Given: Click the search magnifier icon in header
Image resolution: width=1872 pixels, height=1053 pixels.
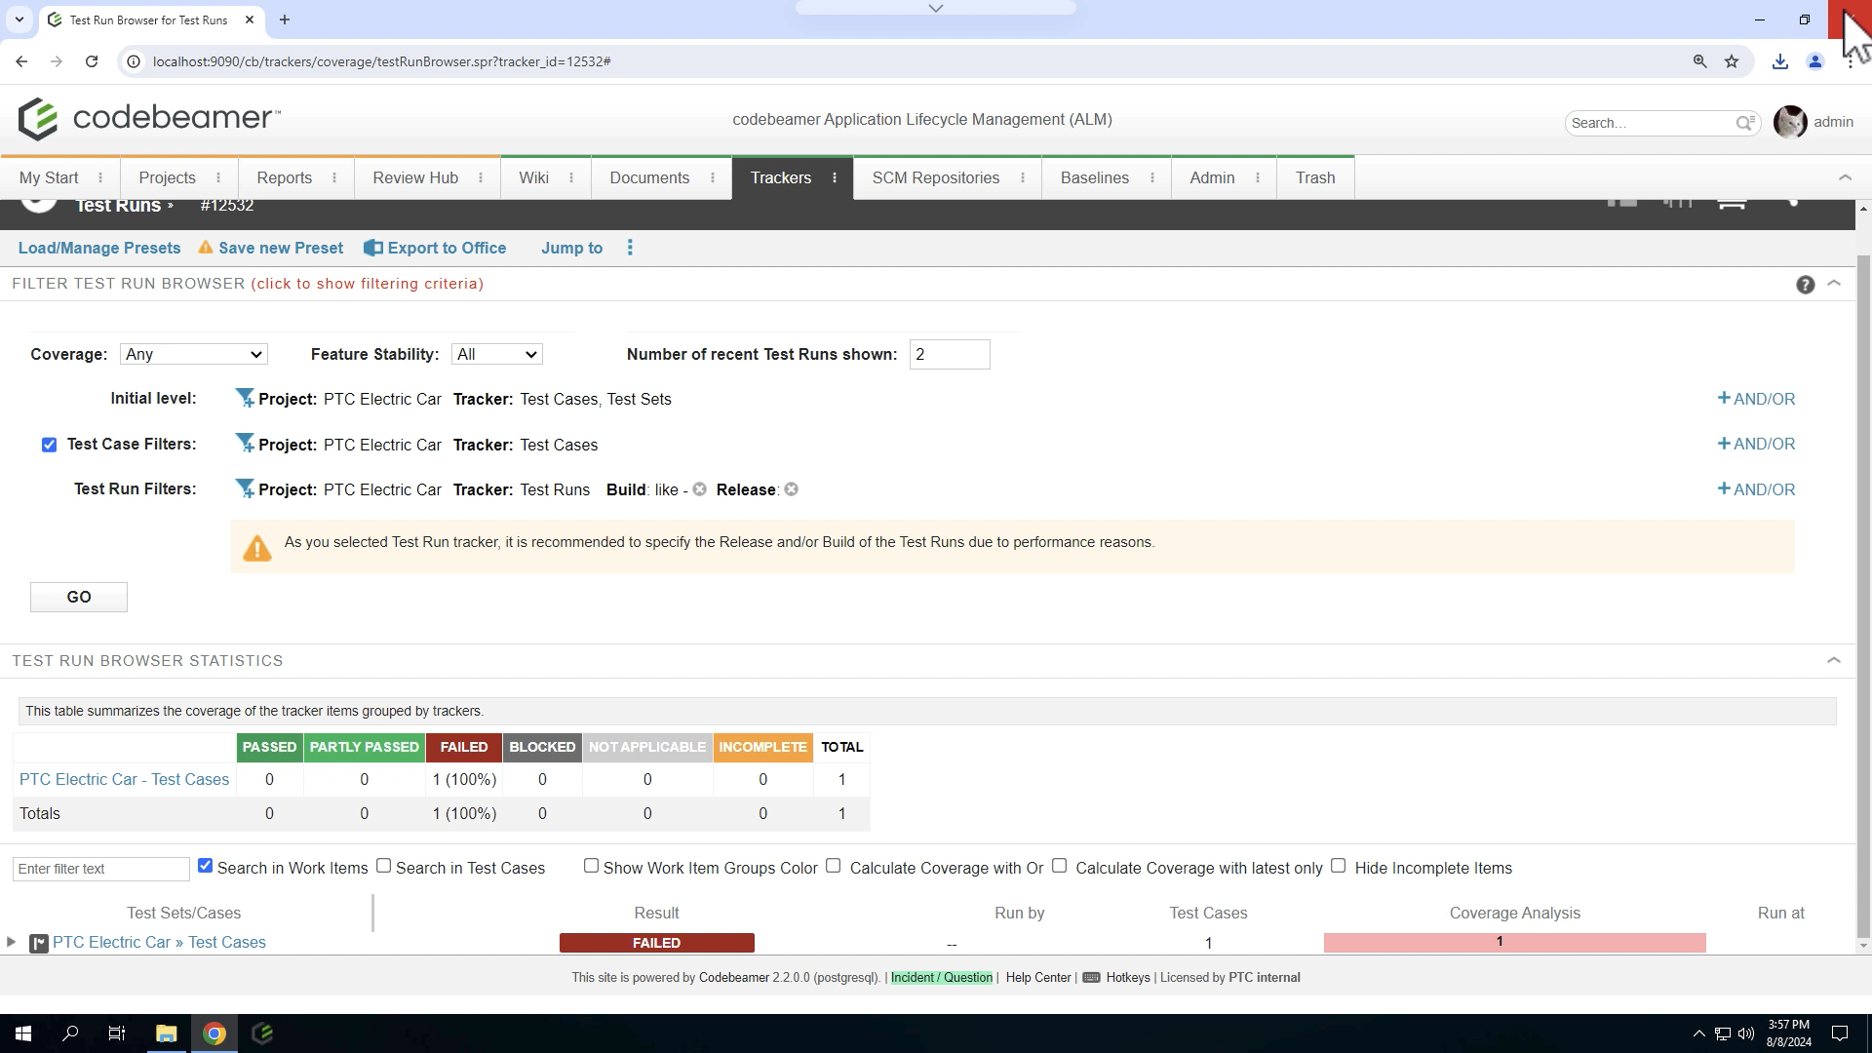Looking at the screenshot, I should click(1744, 123).
